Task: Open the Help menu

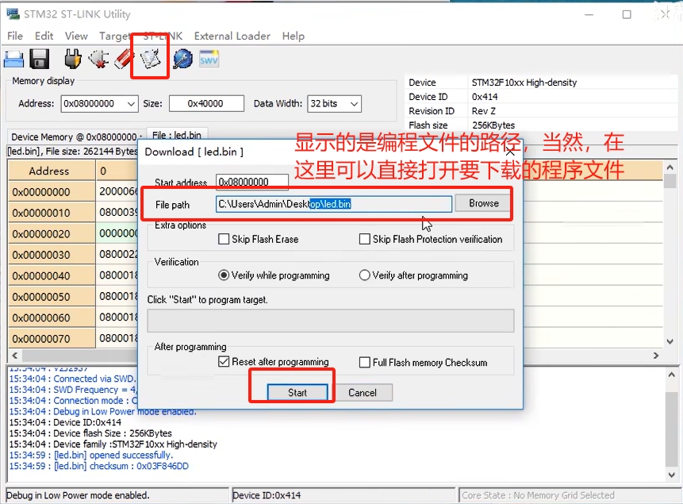Action: 294,36
